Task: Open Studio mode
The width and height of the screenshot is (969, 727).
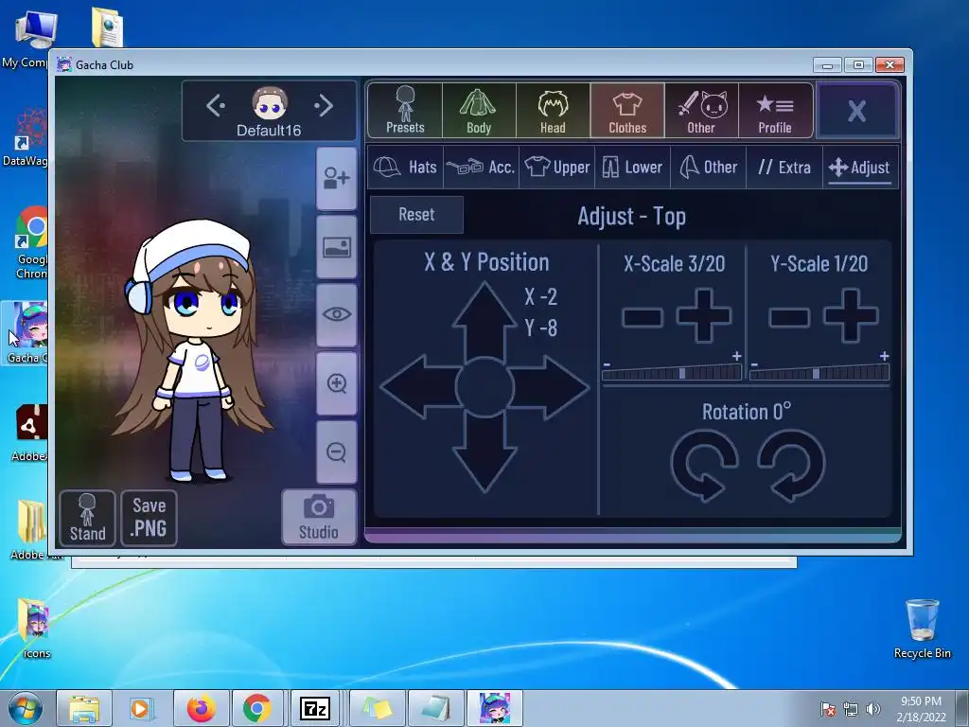Action: (x=319, y=518)
